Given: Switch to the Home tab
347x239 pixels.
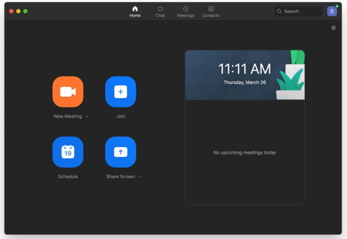Looking at the screenshot, I should click(135, 12).
